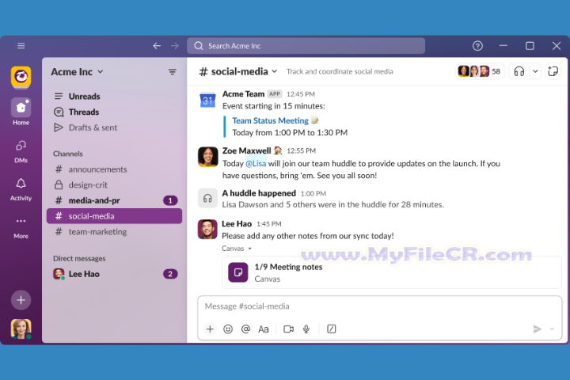Click the round plus create button

[21, 300]
